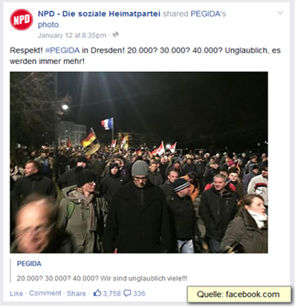Click Share under the post
The height and width of the screenshot is (308, 297).
click(x=76, y=293)
